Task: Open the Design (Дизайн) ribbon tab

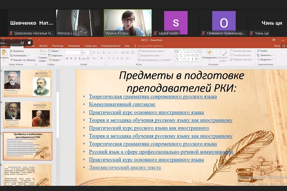Action: tap(43, 46)
